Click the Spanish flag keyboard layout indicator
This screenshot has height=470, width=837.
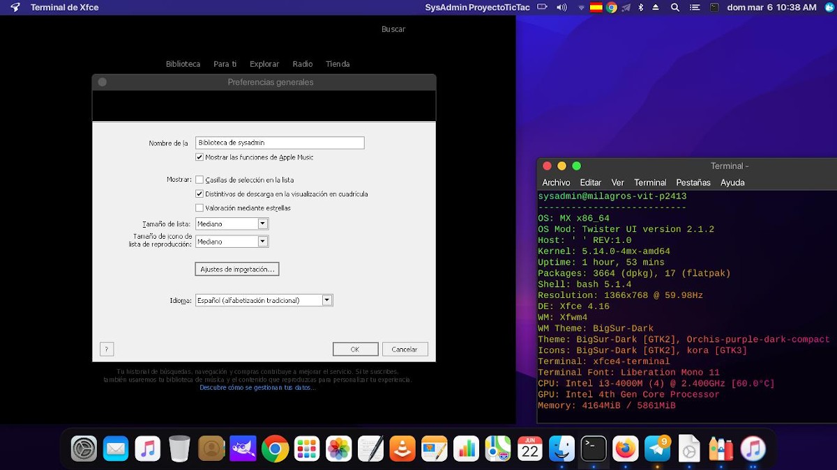(596, 8)
